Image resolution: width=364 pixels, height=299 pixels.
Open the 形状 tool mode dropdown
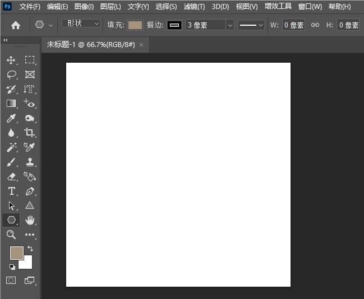pyautogui.click(x=81, y=24)
